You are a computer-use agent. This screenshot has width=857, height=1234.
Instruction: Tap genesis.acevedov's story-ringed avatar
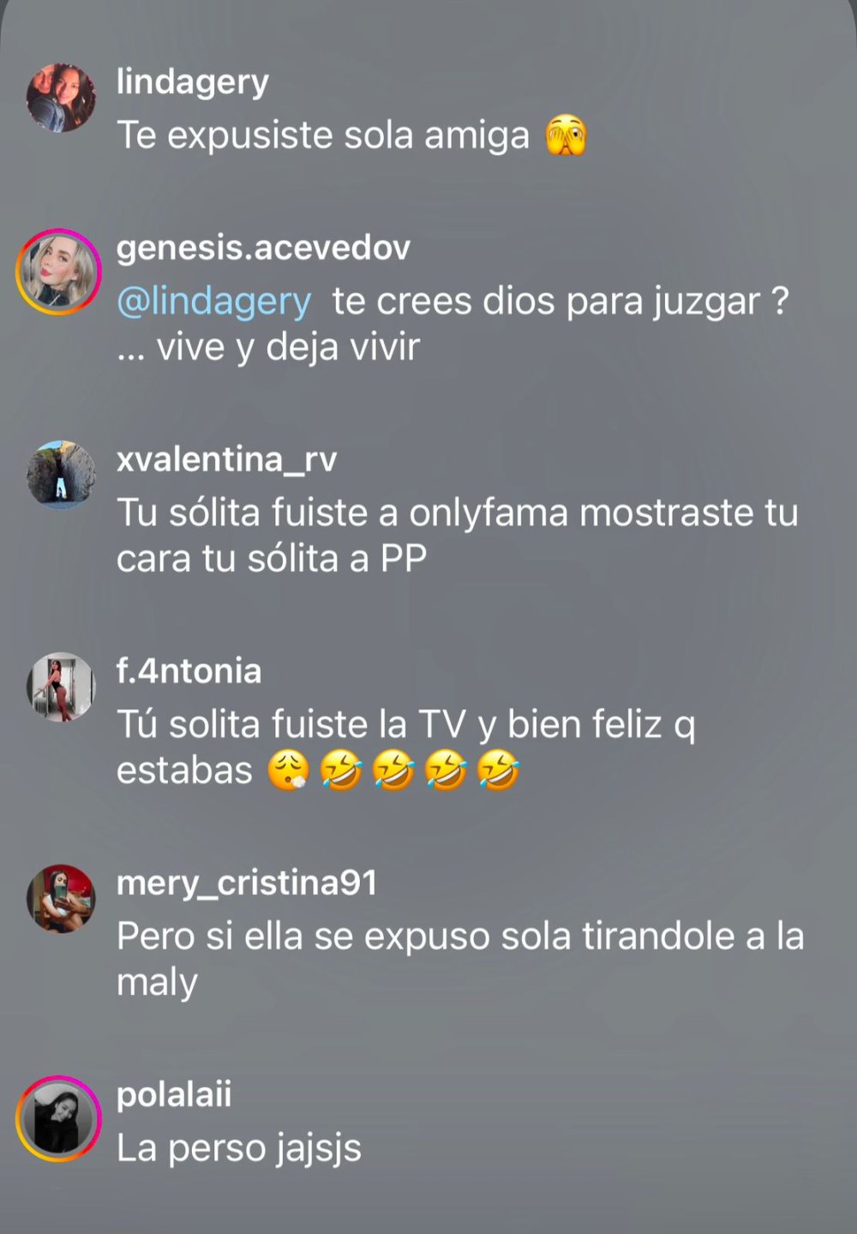59,272
